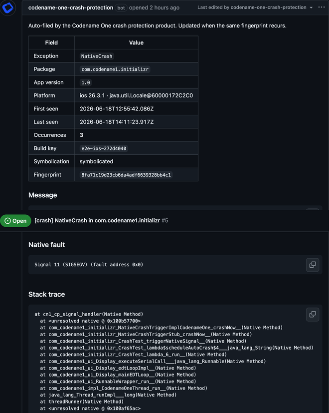The width and height of the screenshot is (329, 413).
Task: Select the cn1_cp_signal_handler stack line
Action: click(89, 314)
